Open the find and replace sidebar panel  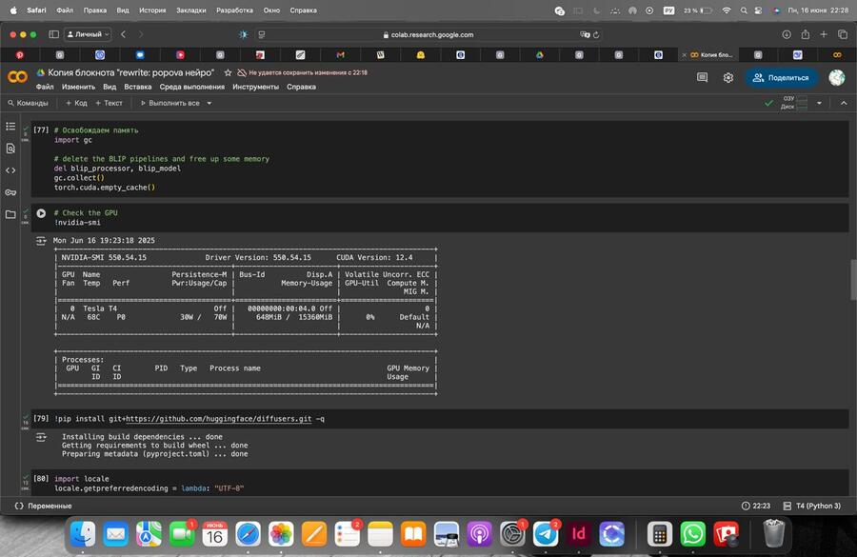[10, 149]
